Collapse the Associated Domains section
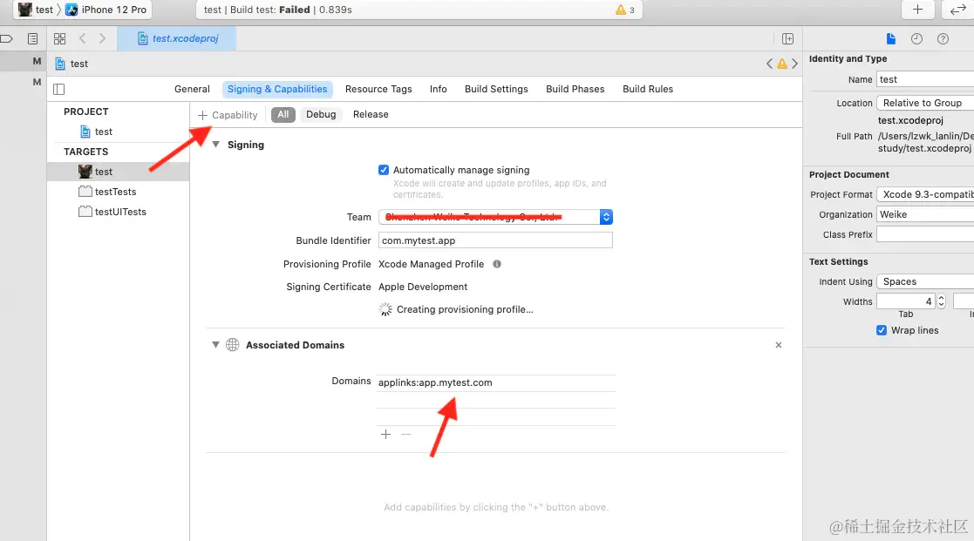Viewport: 974px width, 541px height. [x=215, y=345]
